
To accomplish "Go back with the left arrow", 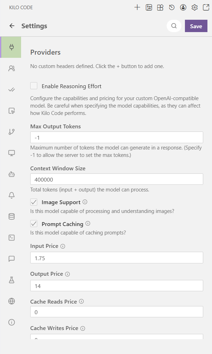I will (x=12, y=26).
